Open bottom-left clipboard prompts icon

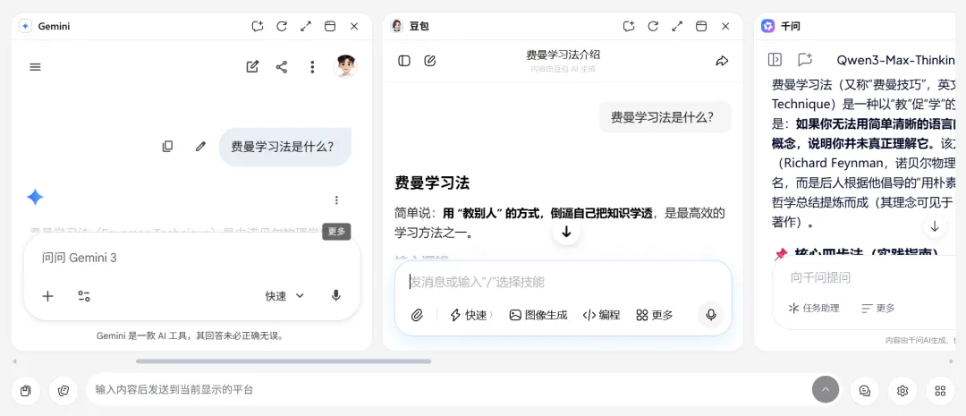25,391
